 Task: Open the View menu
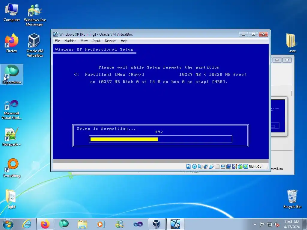(84, 41)
